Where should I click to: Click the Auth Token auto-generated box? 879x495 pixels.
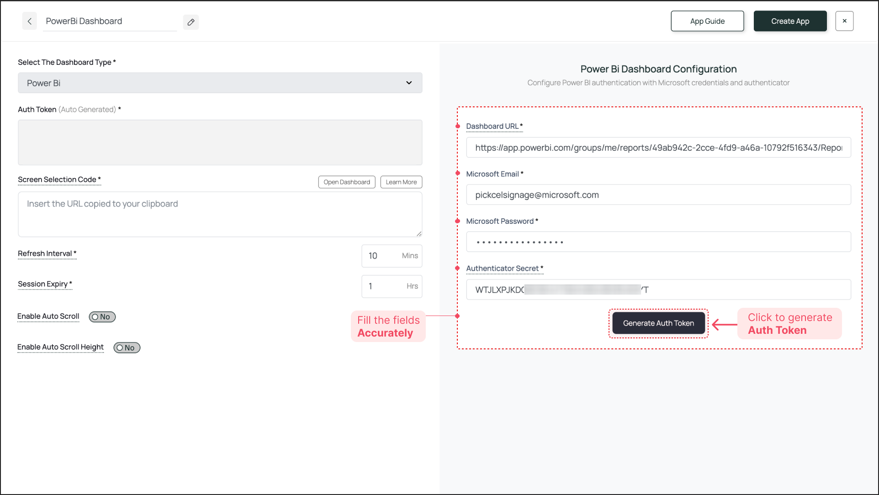219,142
